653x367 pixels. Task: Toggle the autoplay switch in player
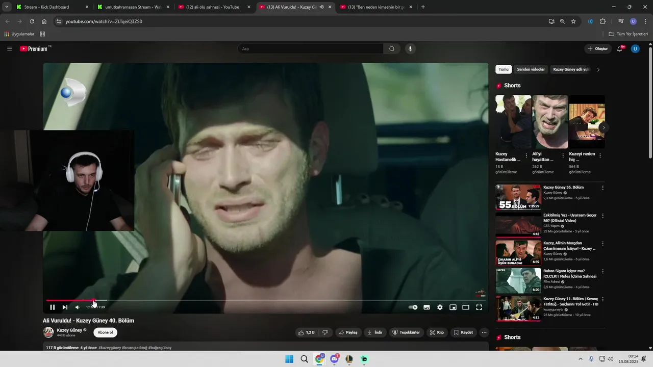click(x=413, y=307)
